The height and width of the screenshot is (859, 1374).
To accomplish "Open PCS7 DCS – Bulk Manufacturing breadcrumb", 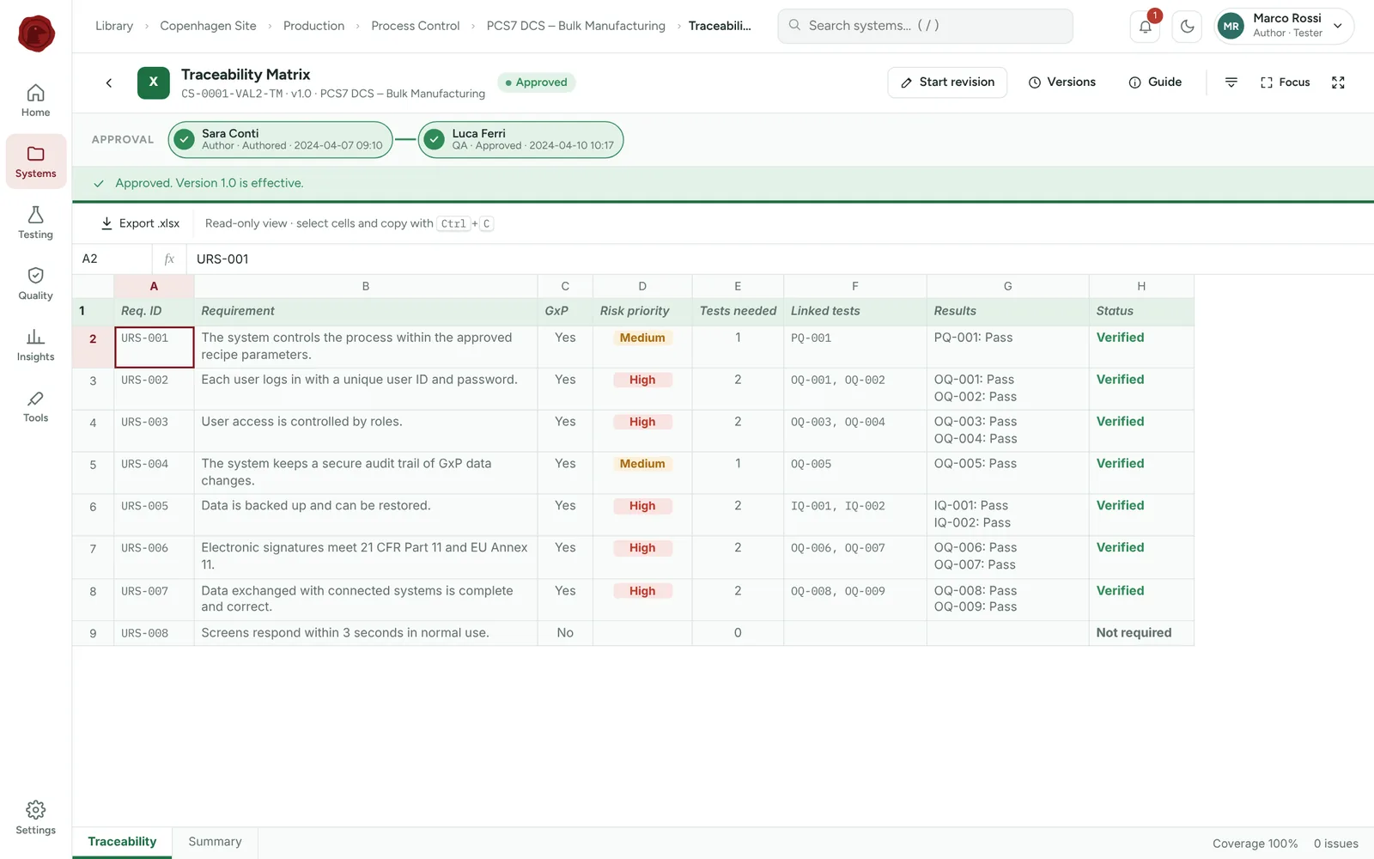I will 576,26.
